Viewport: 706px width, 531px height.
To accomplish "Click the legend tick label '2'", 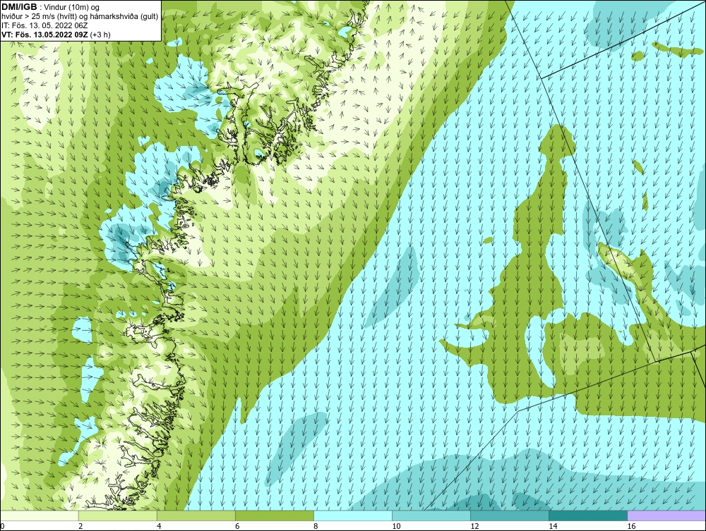I will pos(80,527).
